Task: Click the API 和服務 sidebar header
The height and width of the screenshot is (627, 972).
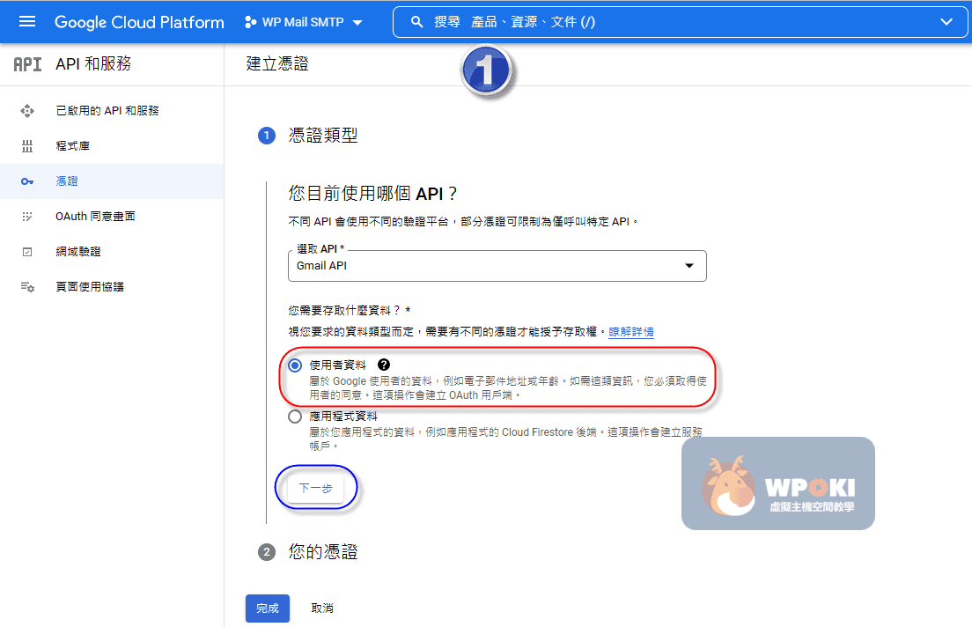Action: click(x=93, y=64)
